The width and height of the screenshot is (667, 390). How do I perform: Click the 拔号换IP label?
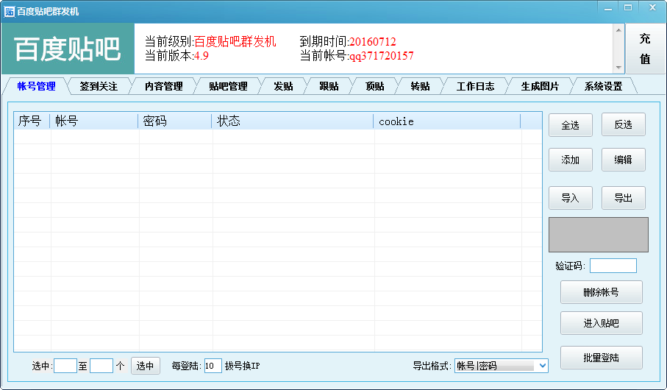click(x=242, y=366)
